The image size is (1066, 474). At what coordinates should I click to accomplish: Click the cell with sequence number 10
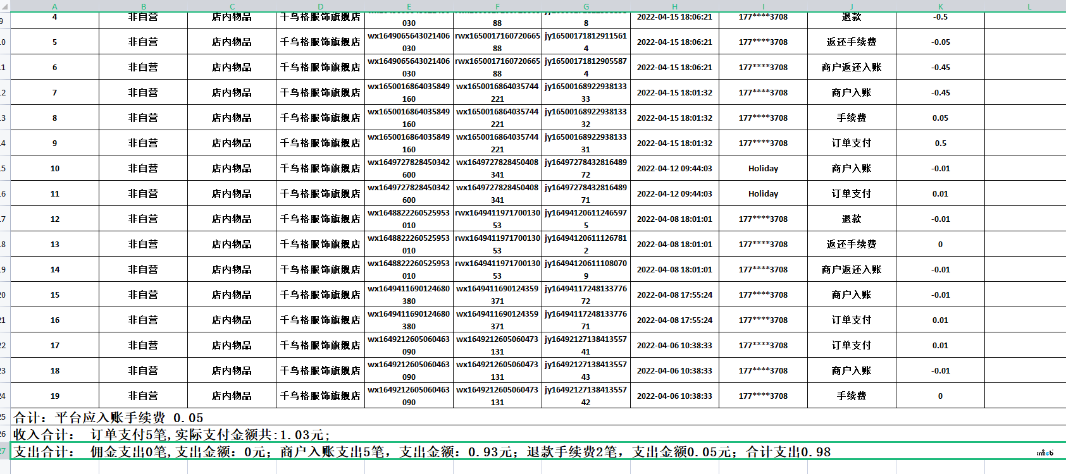pos(55,169)
